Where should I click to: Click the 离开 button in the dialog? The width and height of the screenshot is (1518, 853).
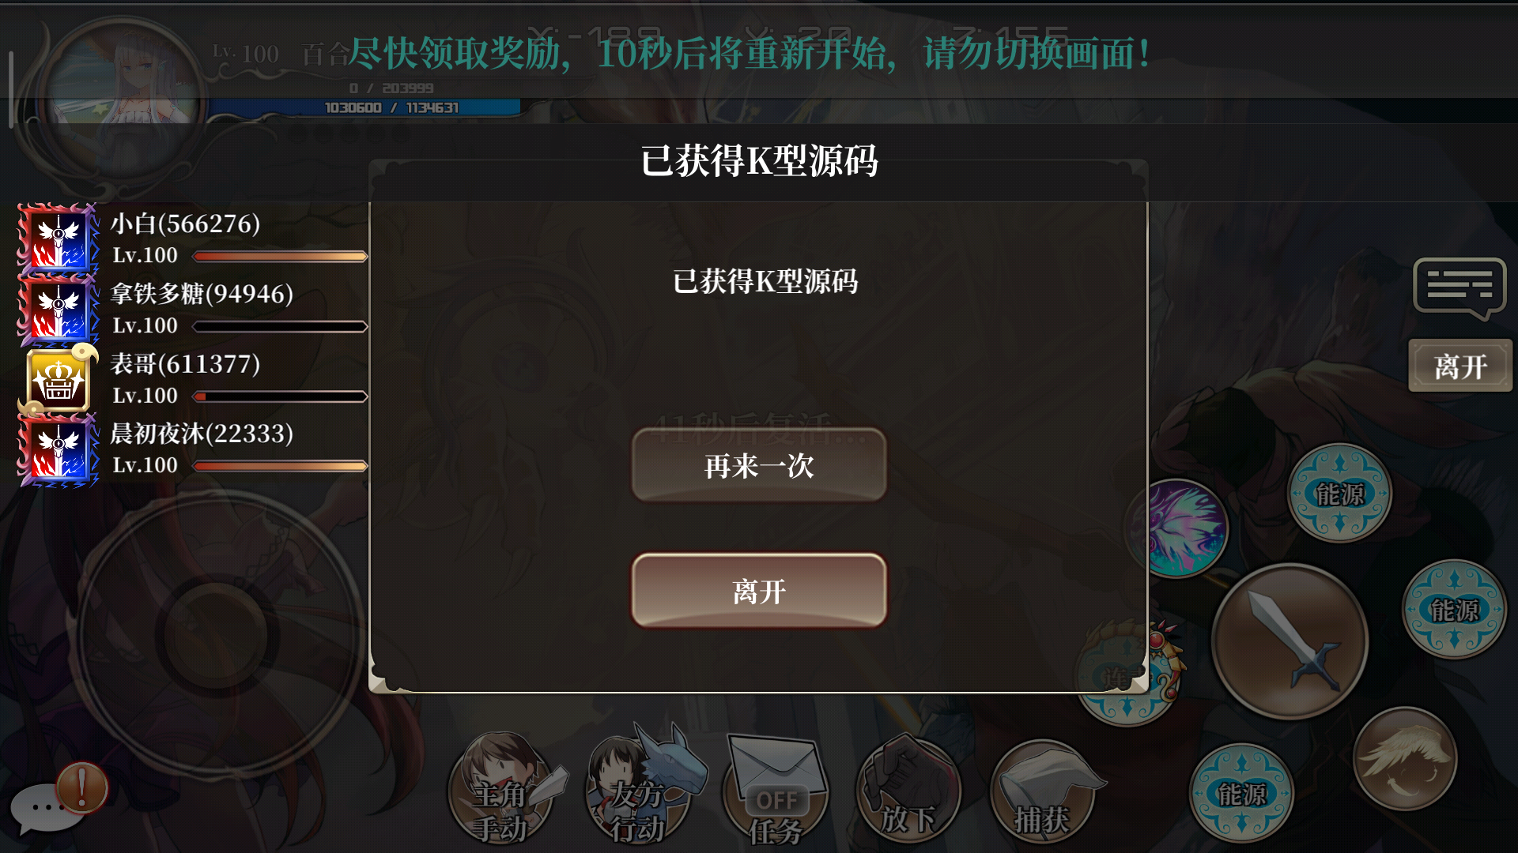[x=758, y=591]
